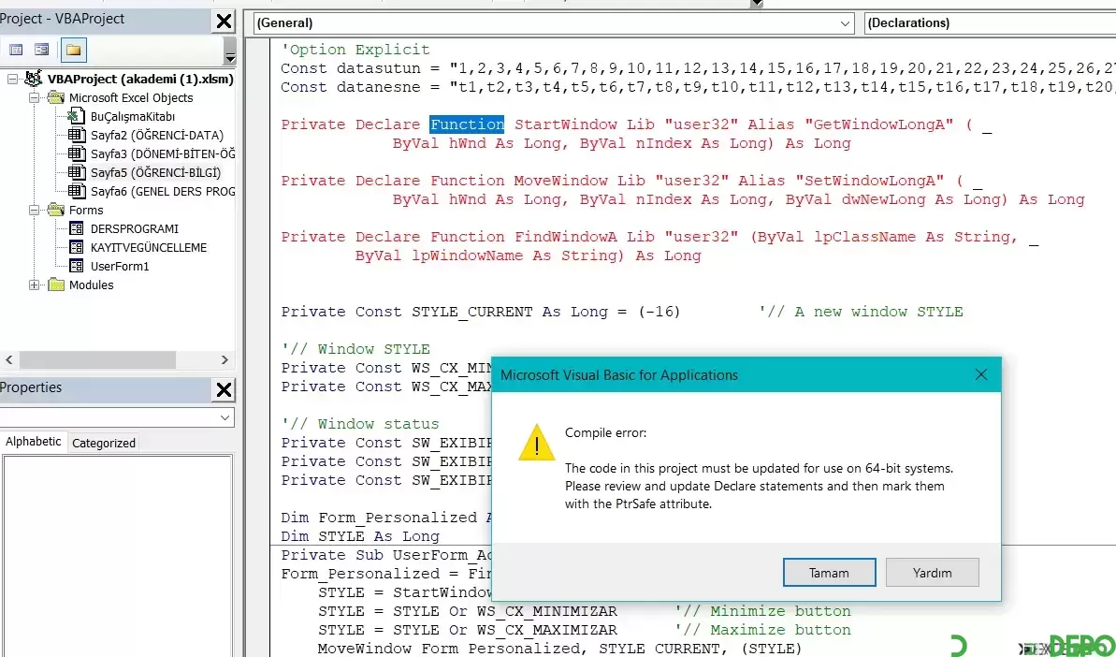Screen dimensions: 1116x657
Task: Expand the Modules folder node
Action: click(35, 285)
